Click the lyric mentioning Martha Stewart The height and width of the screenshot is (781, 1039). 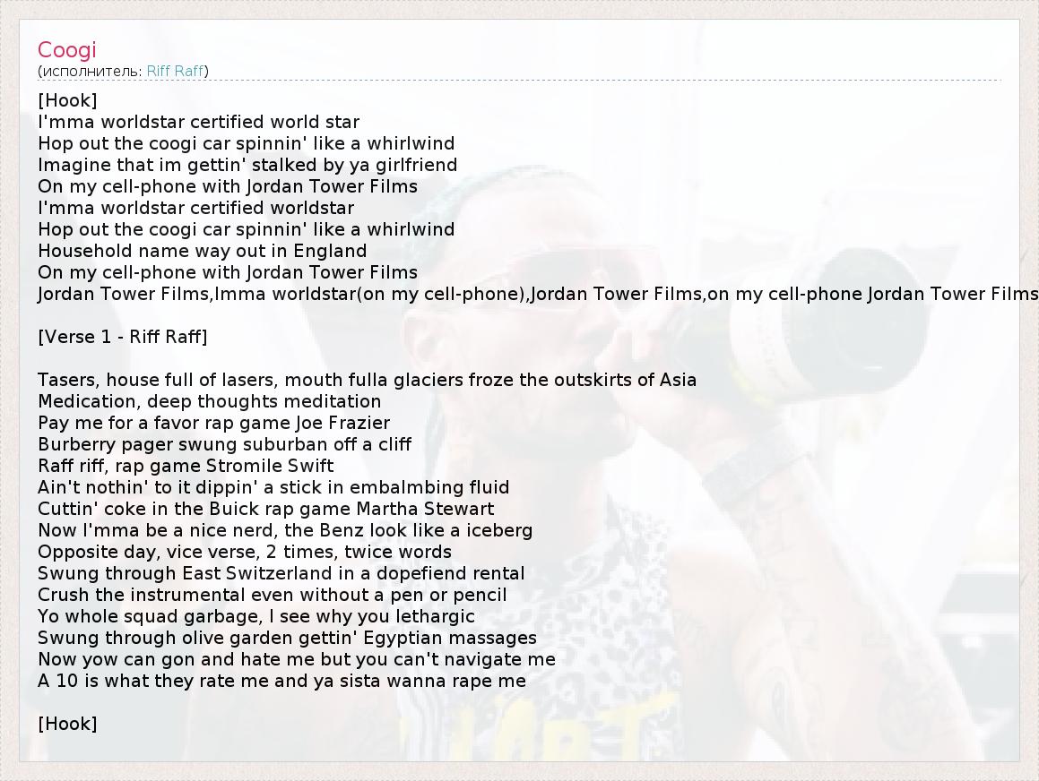click(265, 509)
